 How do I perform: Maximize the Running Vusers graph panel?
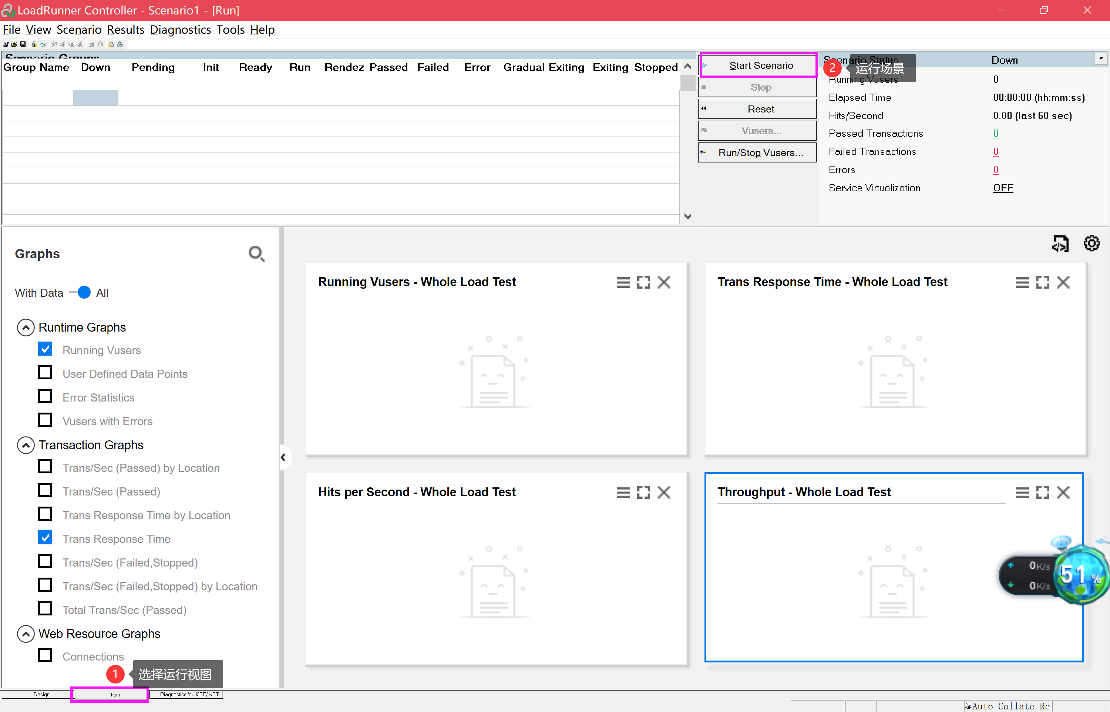pos(643,282)
